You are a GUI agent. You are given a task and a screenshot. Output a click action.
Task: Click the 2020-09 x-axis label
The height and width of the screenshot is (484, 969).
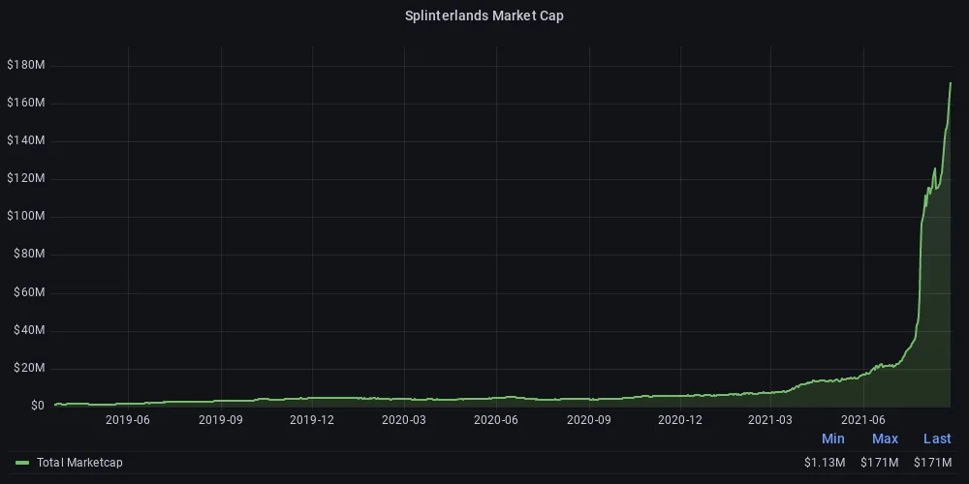click(589, 420)
